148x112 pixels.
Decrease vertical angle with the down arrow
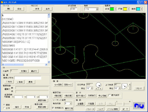(x=130, y=88)
